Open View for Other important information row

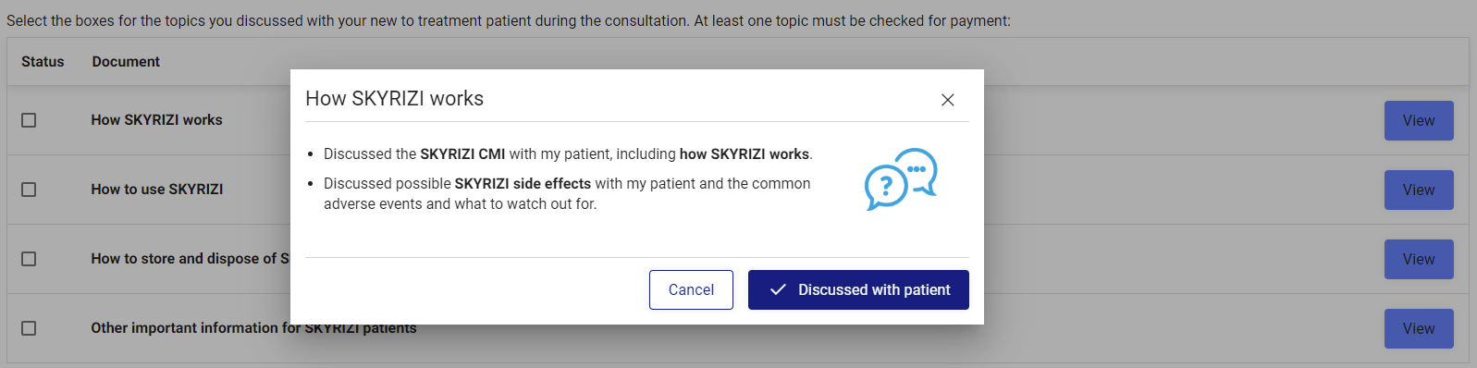(1419, 328)
